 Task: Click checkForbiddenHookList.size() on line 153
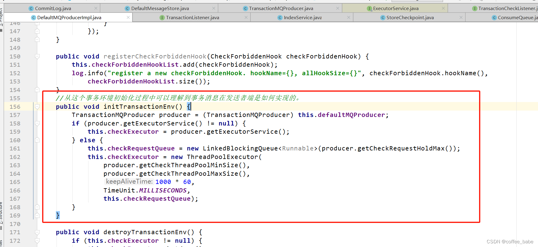pos(147,81)
